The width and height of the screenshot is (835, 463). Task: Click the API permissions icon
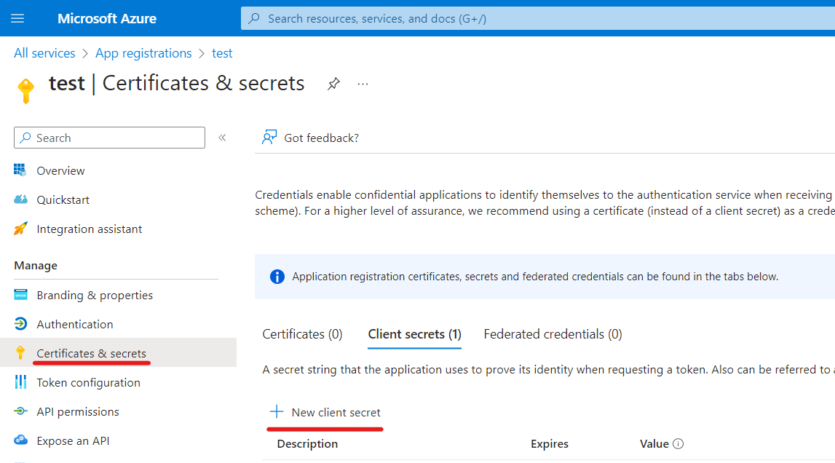point(20,411)
